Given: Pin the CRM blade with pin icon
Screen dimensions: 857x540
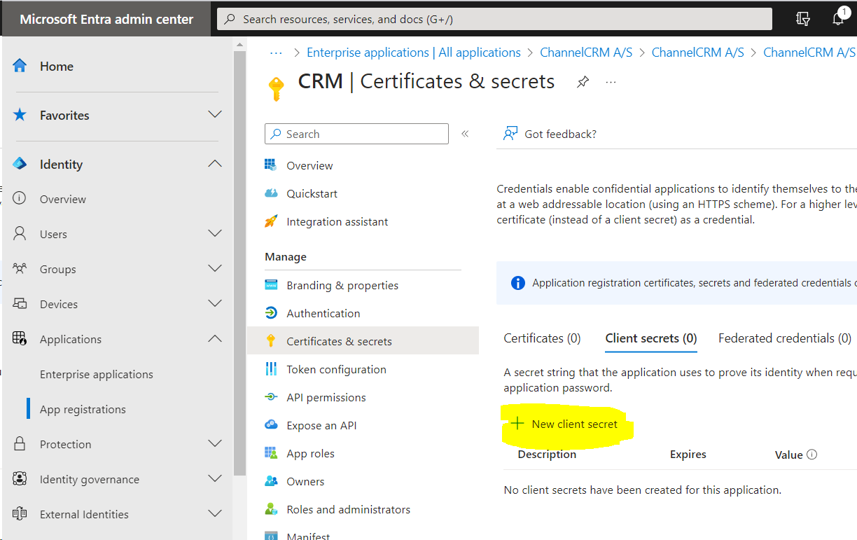Looking at the screenshot, I should [x=583, y=83].
